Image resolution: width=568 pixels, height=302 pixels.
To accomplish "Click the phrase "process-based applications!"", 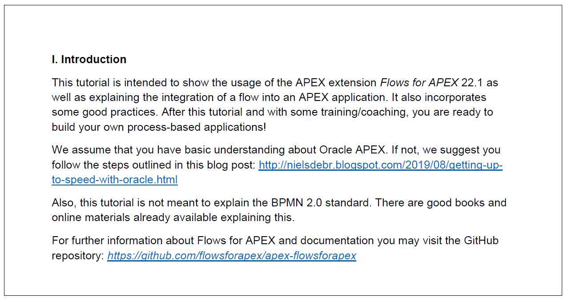I will point(197,127).
